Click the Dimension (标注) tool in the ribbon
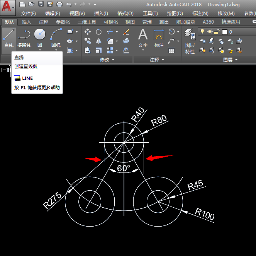The image size is (256, 256). [x=159, y=38]
